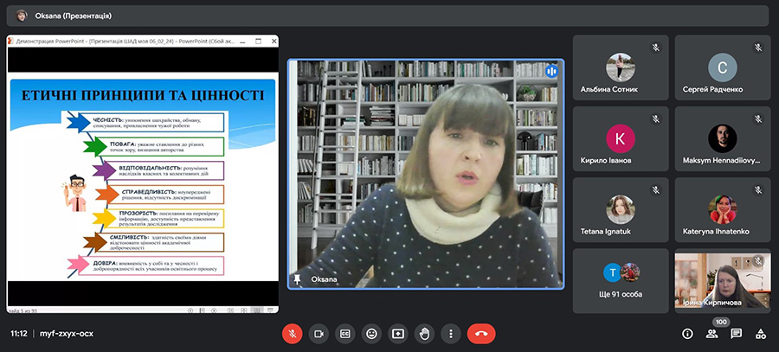Screen dimensions: 779x352
Task: Expand the 'Ще 91 особа' participants tile
Action: point(620,280)
